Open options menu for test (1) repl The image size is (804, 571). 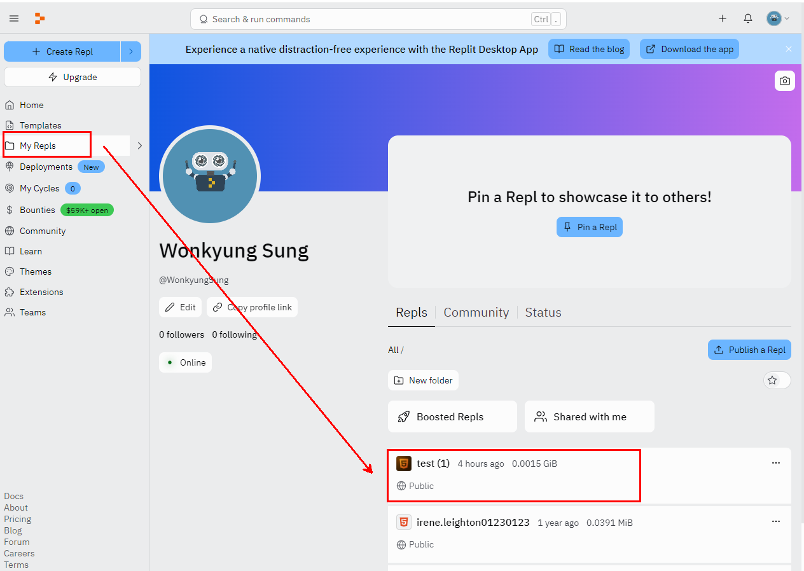click(x=776, y=463)
